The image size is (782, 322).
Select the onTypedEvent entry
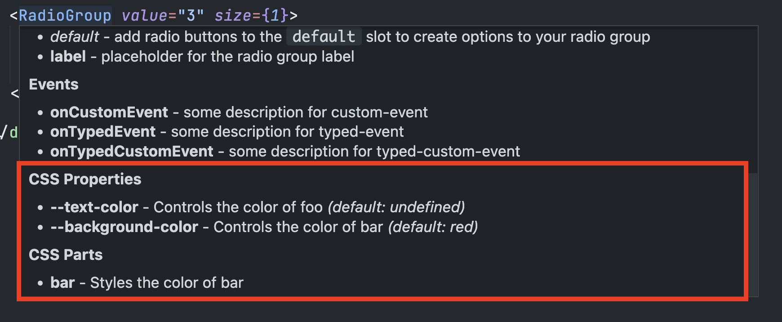coord(103,131)
